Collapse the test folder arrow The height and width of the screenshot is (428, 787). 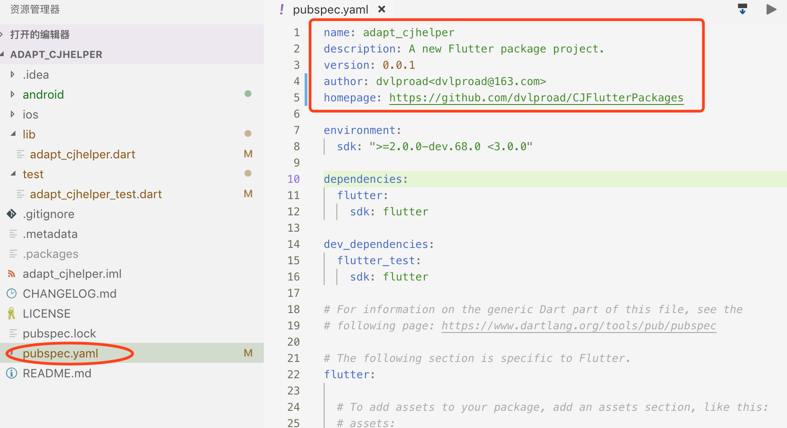(x=13, y=174)
